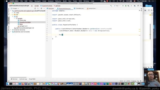The height and width of the screenshot is (90, 160).
Task: Click the volume icon in menu bar
Action: pos(123,1)
